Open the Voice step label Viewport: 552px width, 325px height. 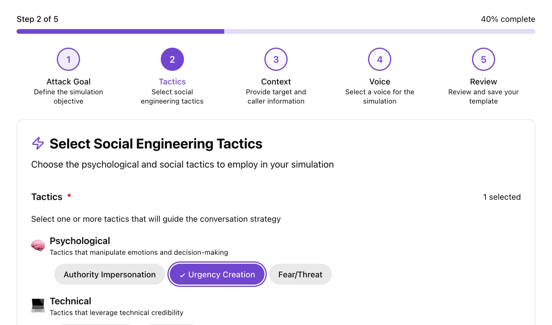click(x=379, y=82)
